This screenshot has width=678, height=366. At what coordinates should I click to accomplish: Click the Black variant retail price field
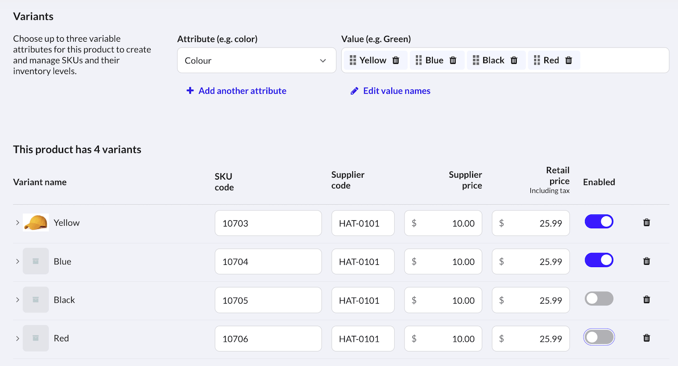tap(531, 300)
